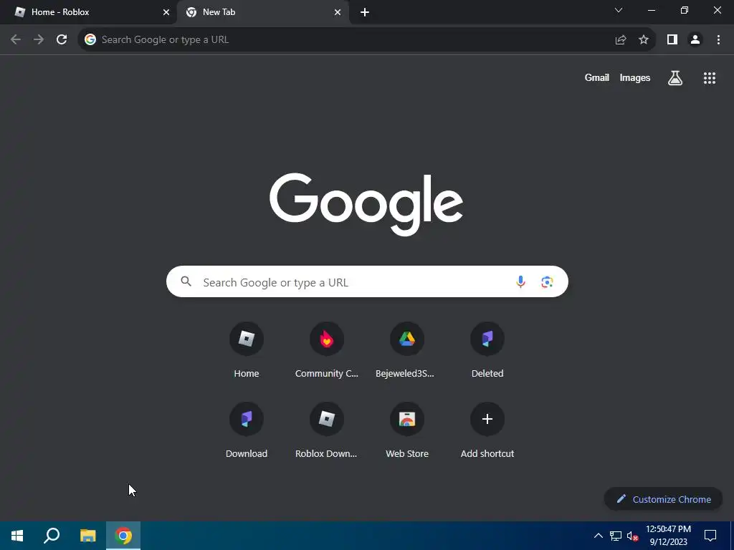Screen dimensions: 734x550
Task: Open the Chrome side panel
Action: tap(672, 40)
